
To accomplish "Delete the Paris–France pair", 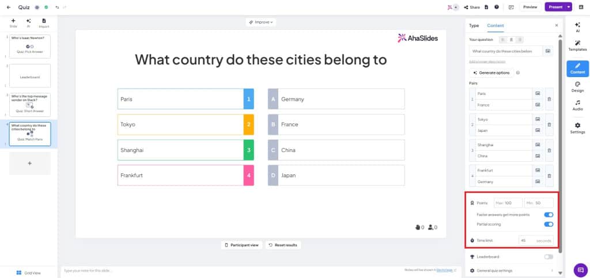I will pyautogui.click(x=549, y=99).
